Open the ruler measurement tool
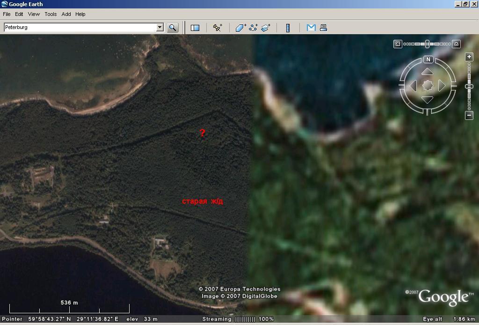 [288, 28]
